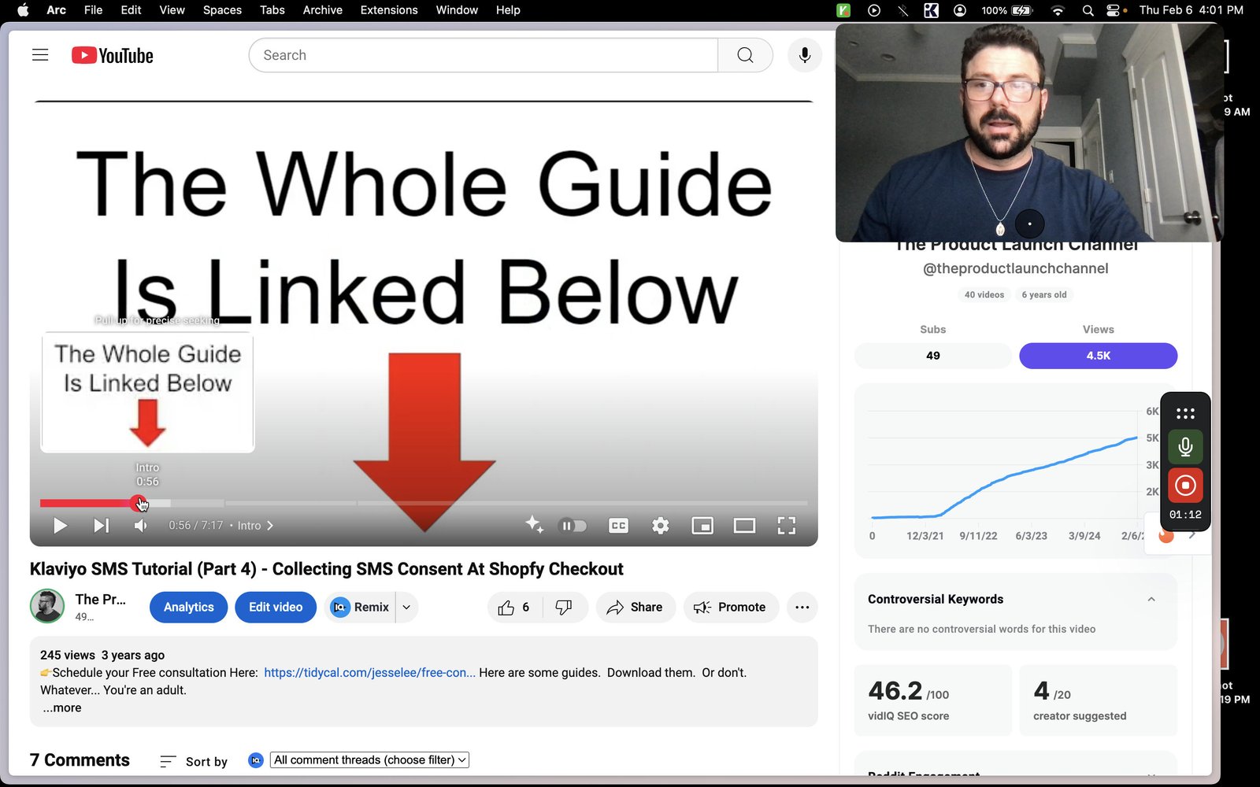Click the video progress scrubber handle
This screenshot has height=787, width=1260.
tap(139, 503)
